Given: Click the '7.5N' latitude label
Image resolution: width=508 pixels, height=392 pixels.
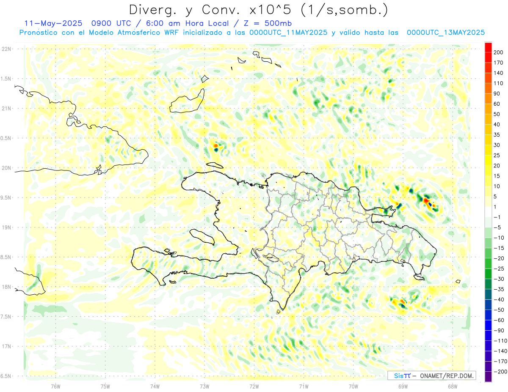Looking at the screenshot, I should point(6,317).
